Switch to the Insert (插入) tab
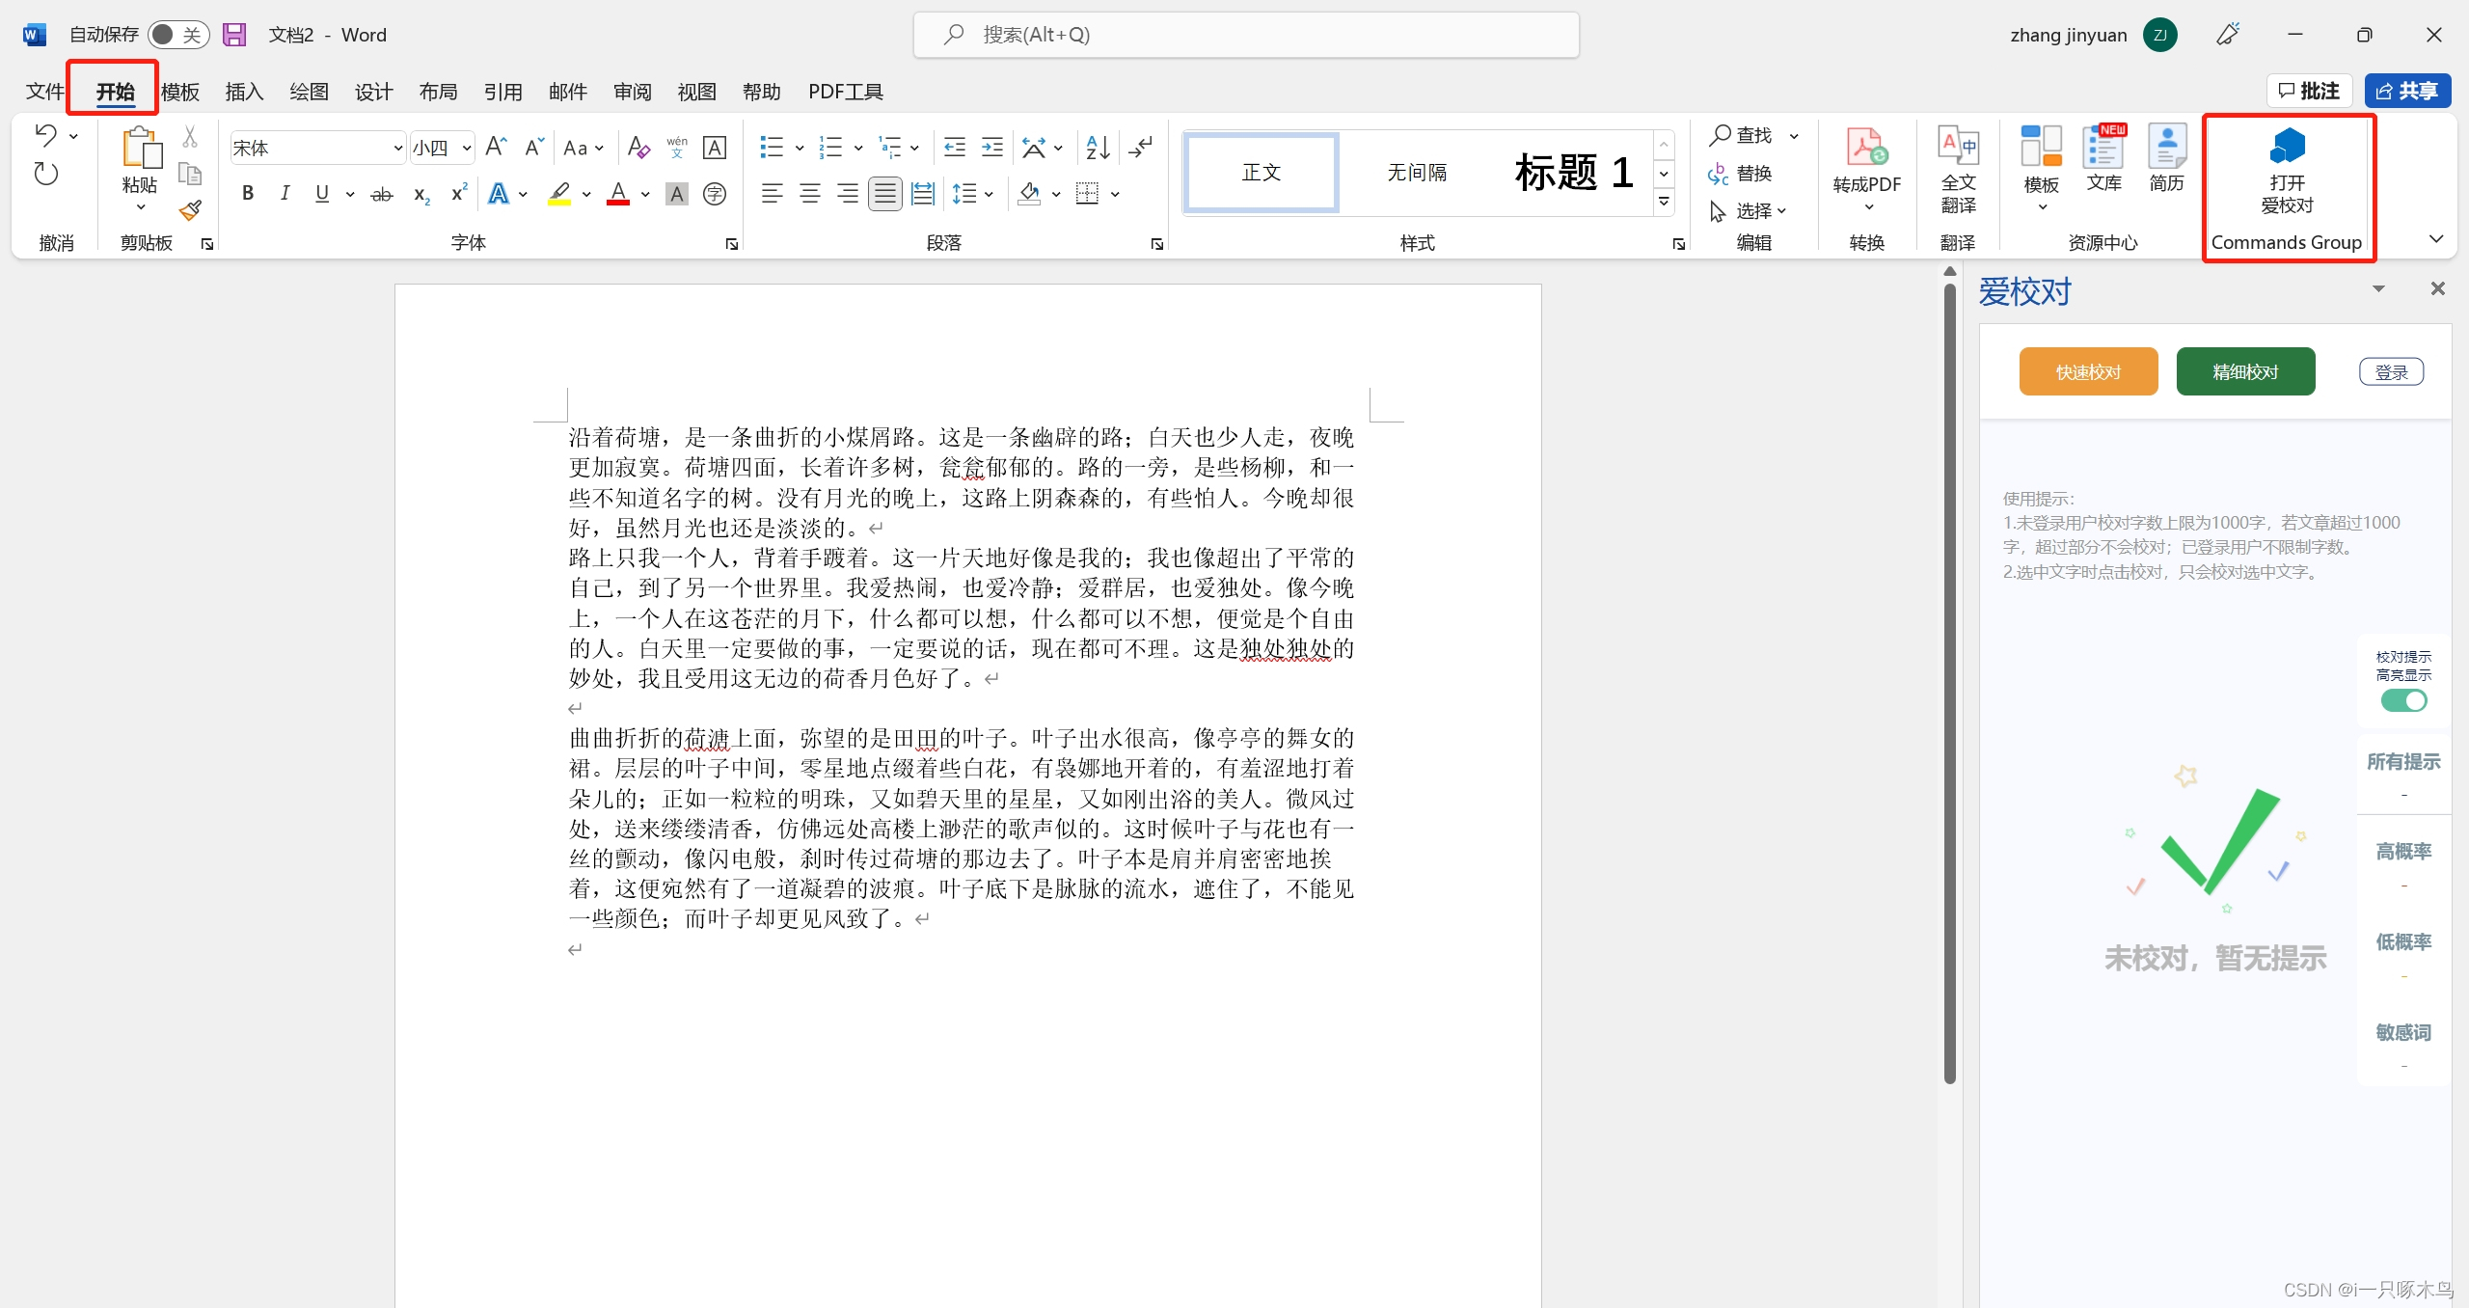Screen dimensions: 2469x1308 point(244,92)
